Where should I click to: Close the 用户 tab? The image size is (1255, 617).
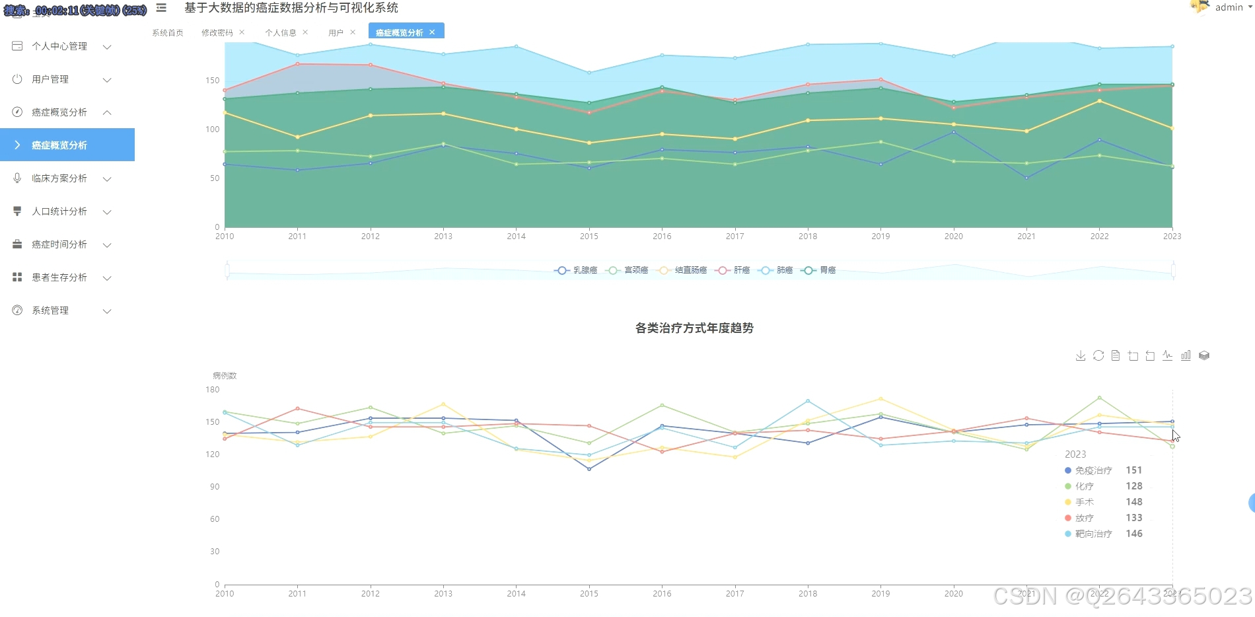[x=353, y=32]
